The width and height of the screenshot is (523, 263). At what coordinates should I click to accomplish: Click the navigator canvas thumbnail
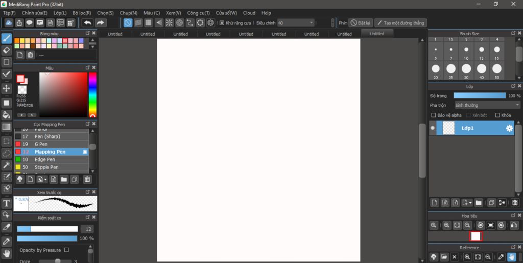(x=476, y=236)
